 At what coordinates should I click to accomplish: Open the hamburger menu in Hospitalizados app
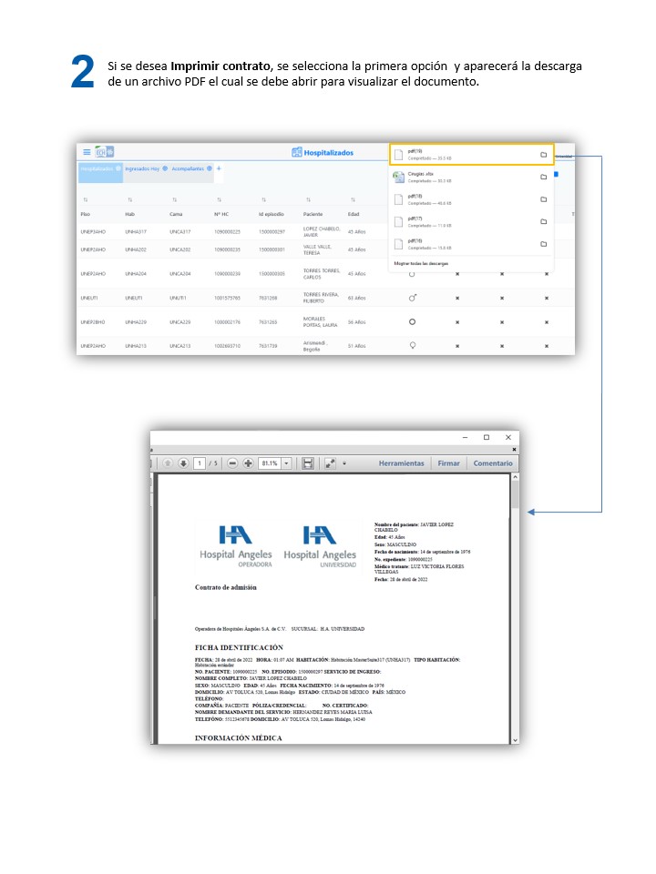pyautogui.click(x=87, y=152)
